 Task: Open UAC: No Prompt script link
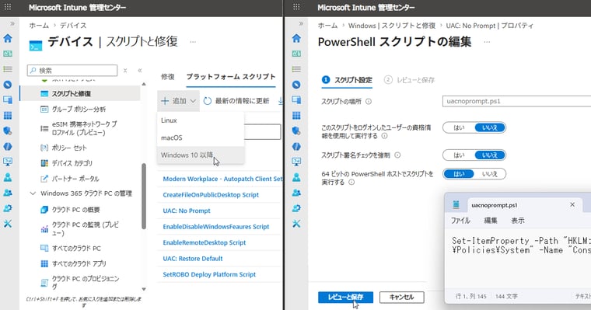(x=187, y=211)
